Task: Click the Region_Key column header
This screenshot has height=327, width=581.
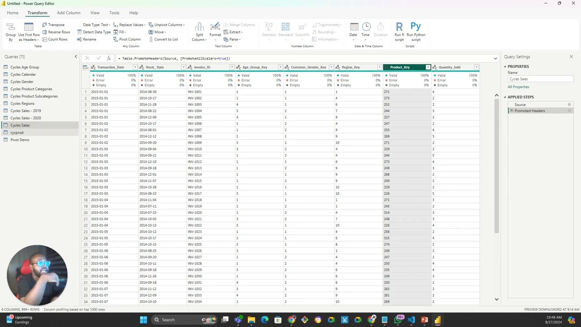Action: (359, 67)
